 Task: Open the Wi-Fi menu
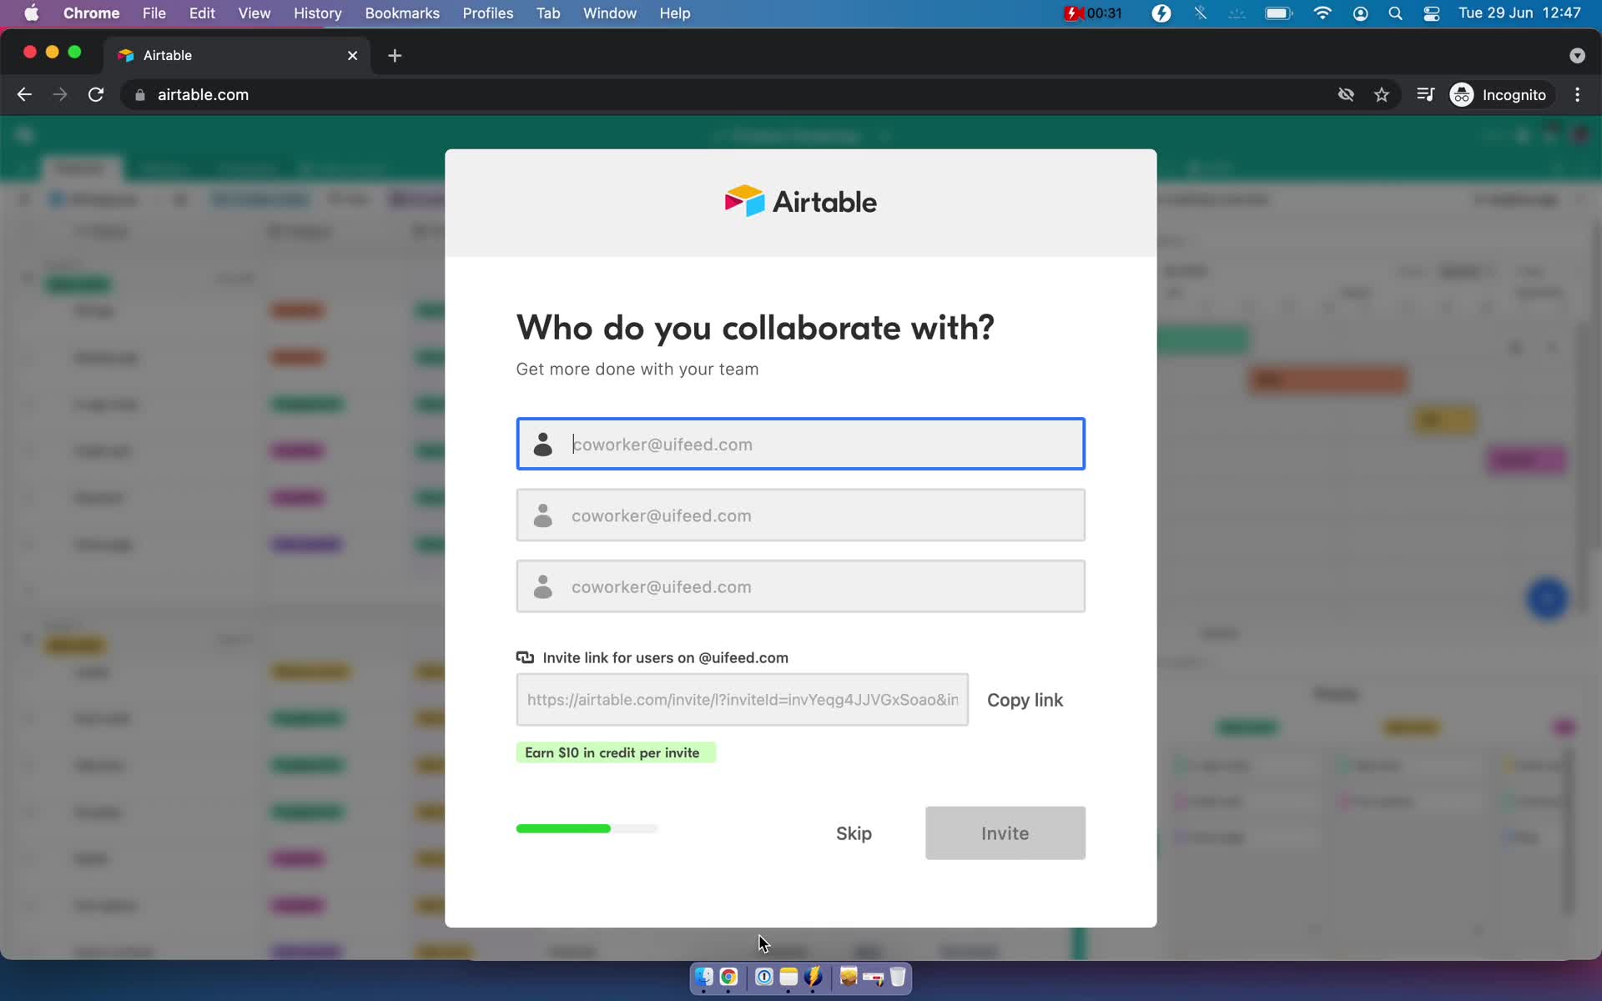[x=1322, y=13]
